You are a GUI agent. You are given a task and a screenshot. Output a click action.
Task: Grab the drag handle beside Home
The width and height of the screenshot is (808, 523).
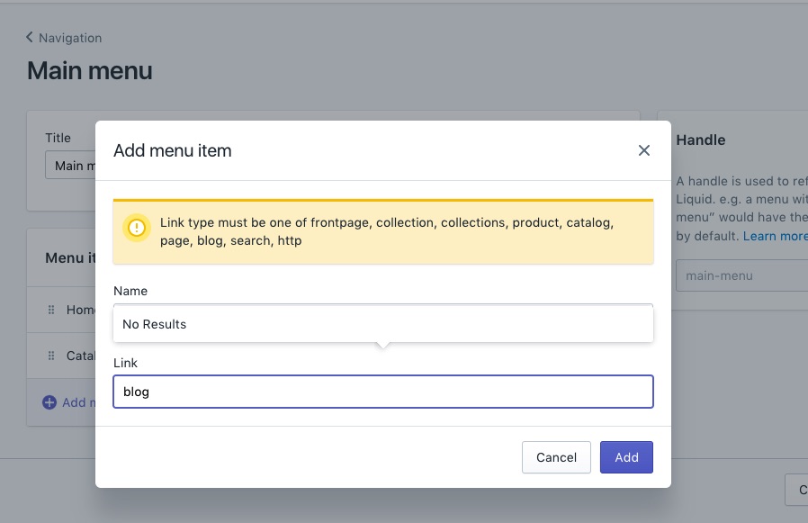(x=51, y=310)
